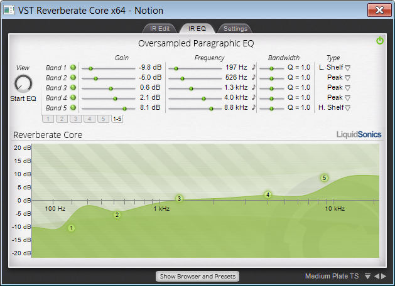Screen dimensions: 395x286
Task: Toggle Band 4 enable LED
Action: (73, 98)
